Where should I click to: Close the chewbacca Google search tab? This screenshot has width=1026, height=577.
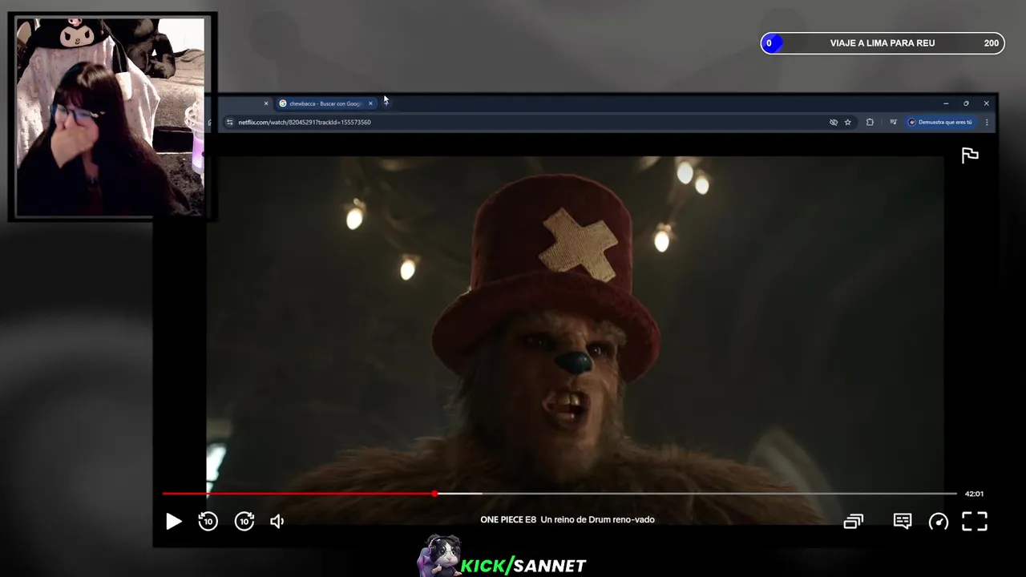370,103
